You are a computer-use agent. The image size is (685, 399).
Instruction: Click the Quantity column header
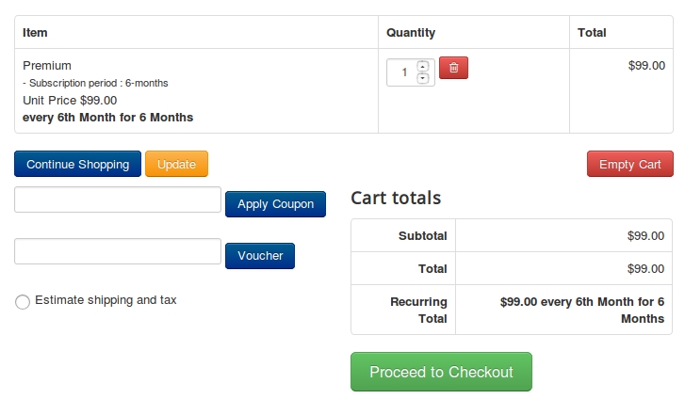point(411,33)
